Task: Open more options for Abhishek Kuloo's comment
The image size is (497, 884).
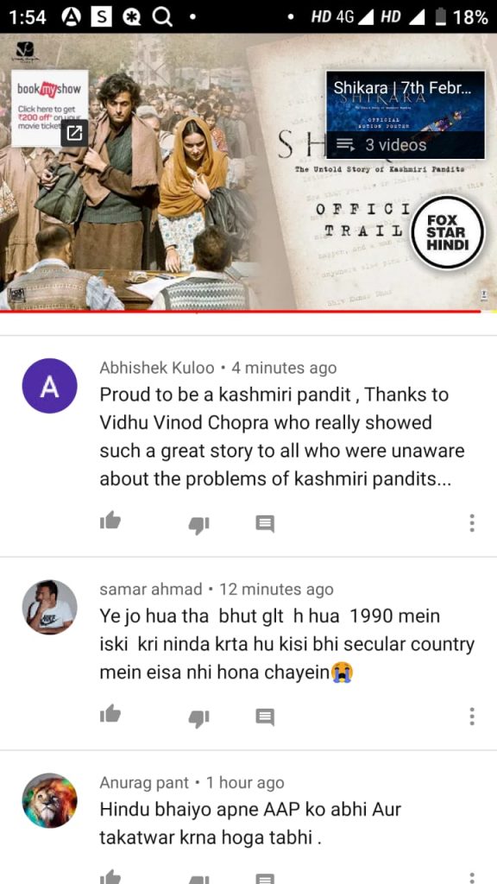Action: coord(472,523)
